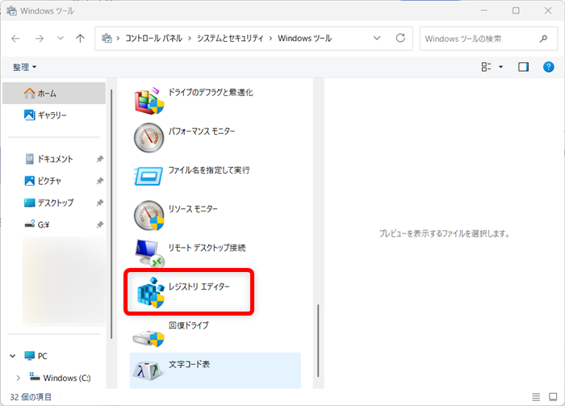Screen dimensions: 565x406
Task: Click the pin icon beside デスクトップ
Action: click(100, 203)
